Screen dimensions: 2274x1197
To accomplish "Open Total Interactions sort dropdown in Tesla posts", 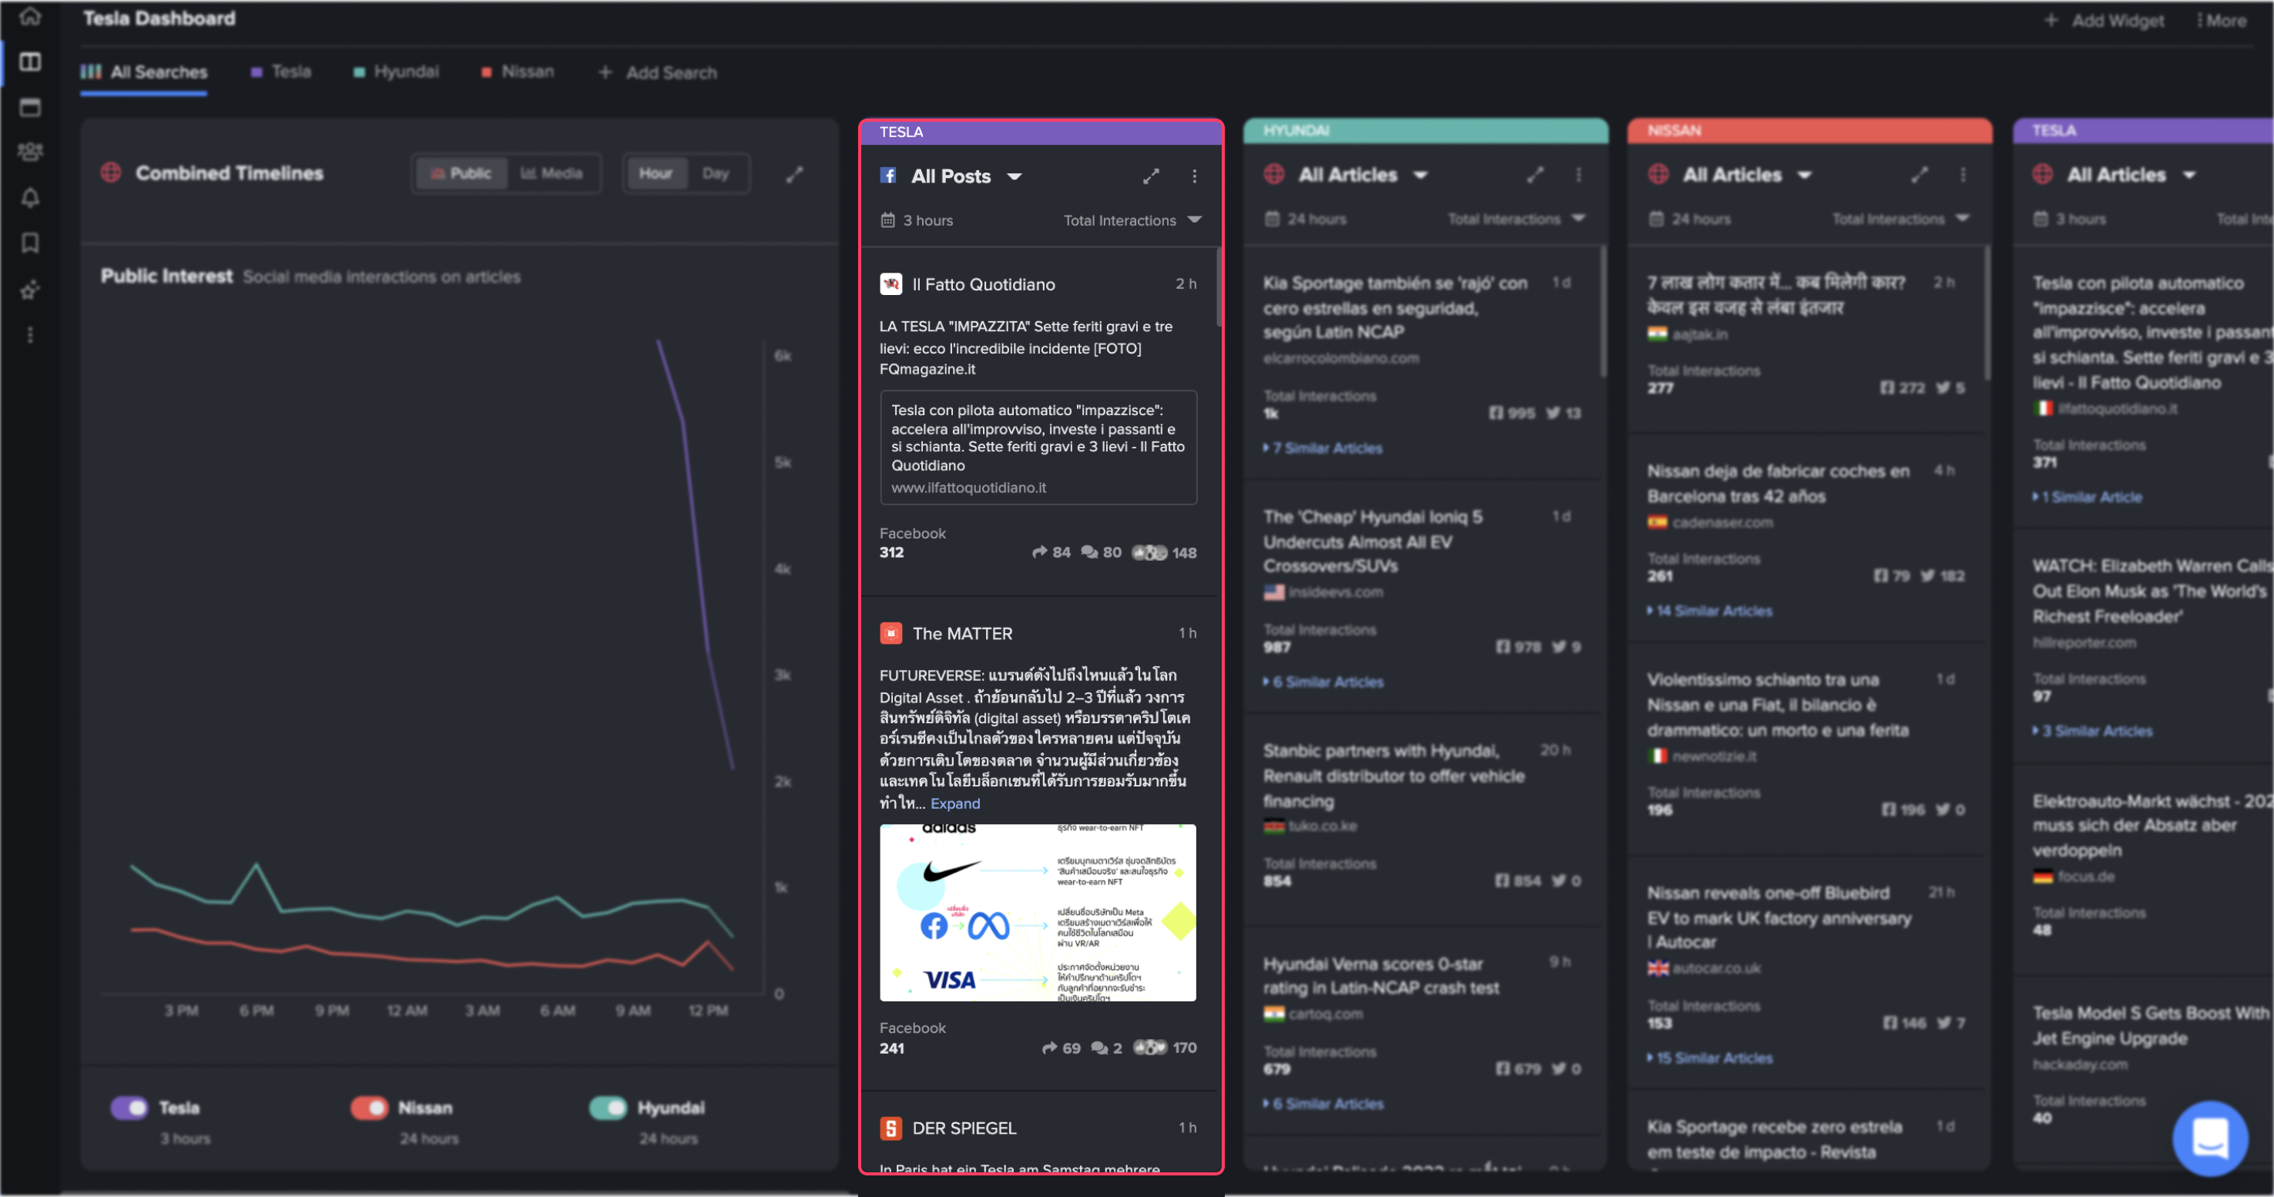I will 1132,220.
